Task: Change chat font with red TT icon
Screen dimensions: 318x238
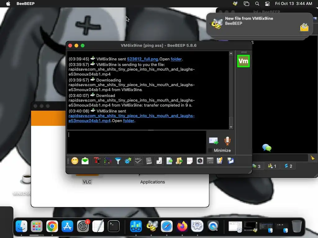Action: click(97, 161)
